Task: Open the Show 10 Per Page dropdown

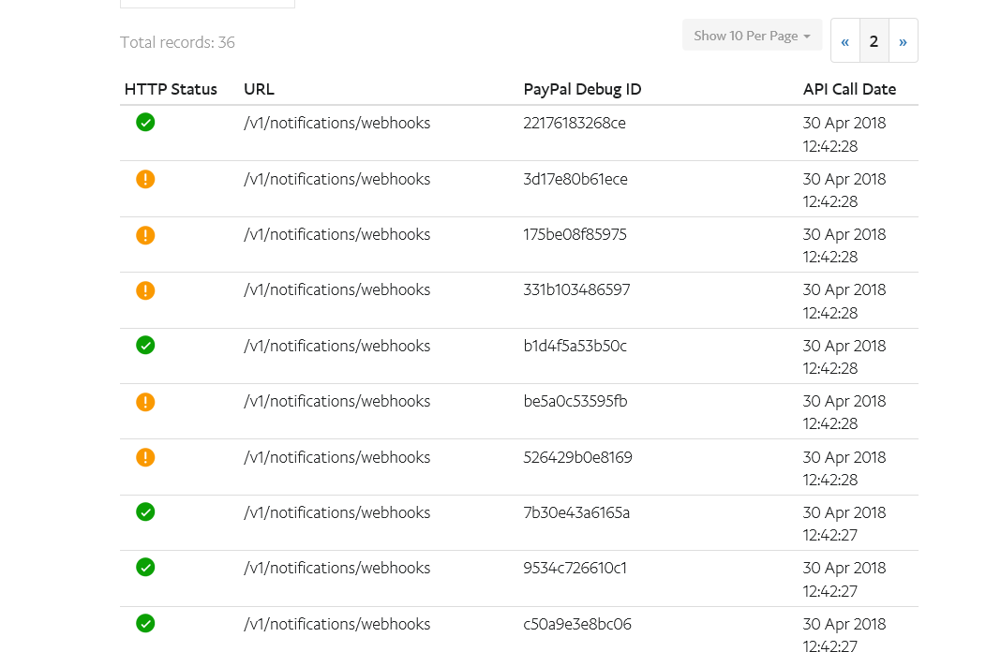Action: (752, 36)
